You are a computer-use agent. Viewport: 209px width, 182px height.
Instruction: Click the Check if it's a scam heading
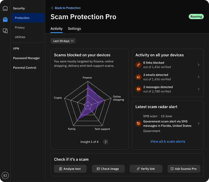[71, 160]
